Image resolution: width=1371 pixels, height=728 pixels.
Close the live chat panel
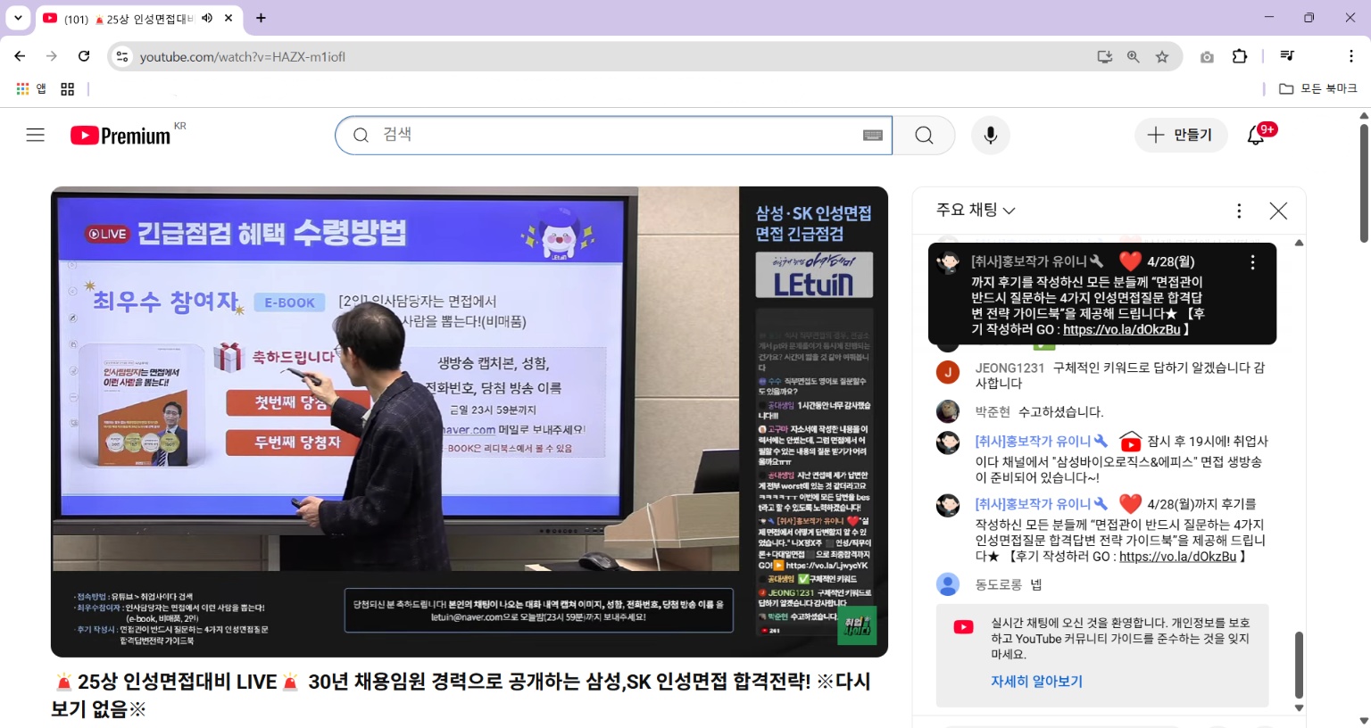1278,211
